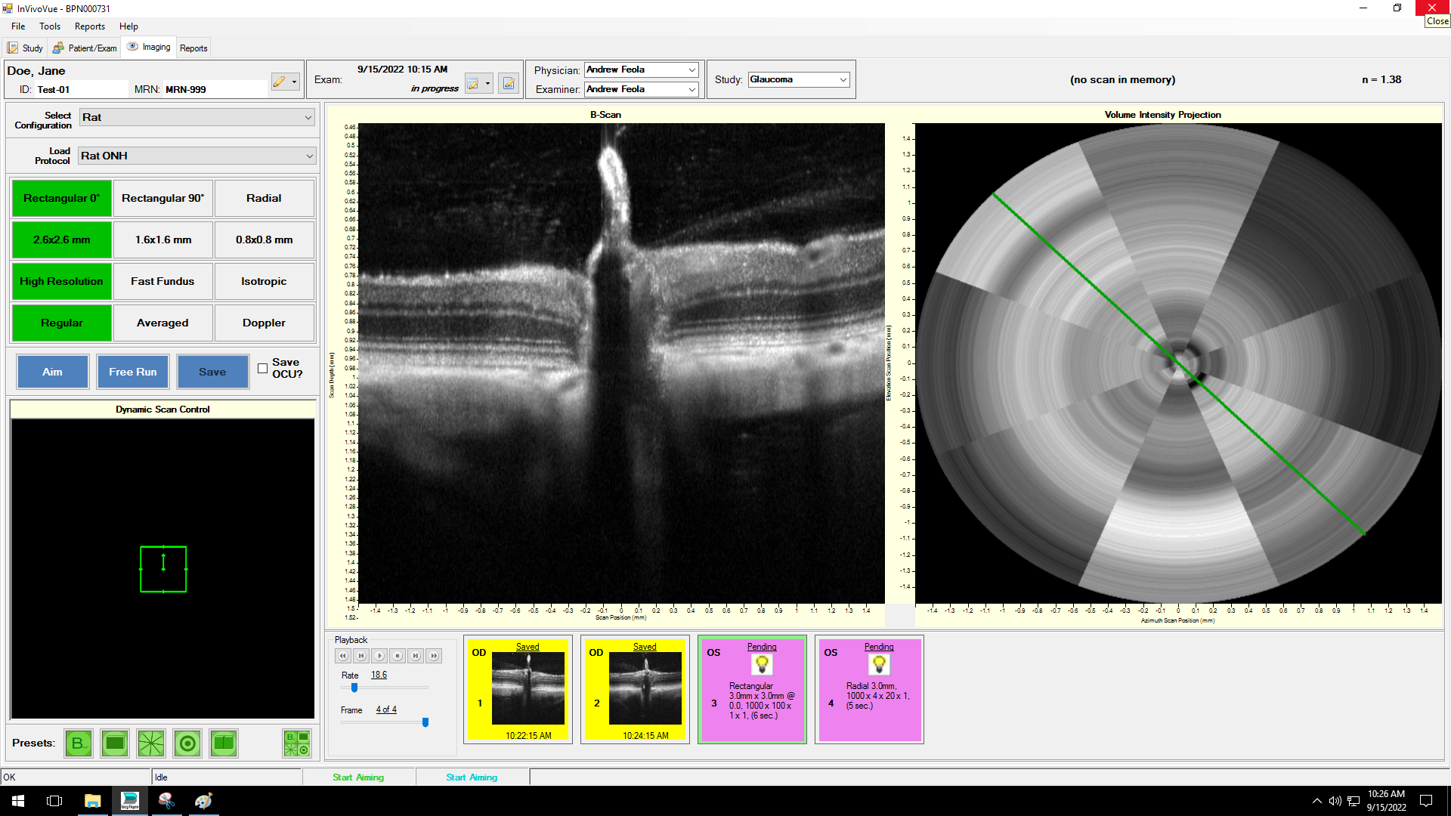Enable the Save OCU? checkbox
The image size is (1451, 816).
click(262, 369)
